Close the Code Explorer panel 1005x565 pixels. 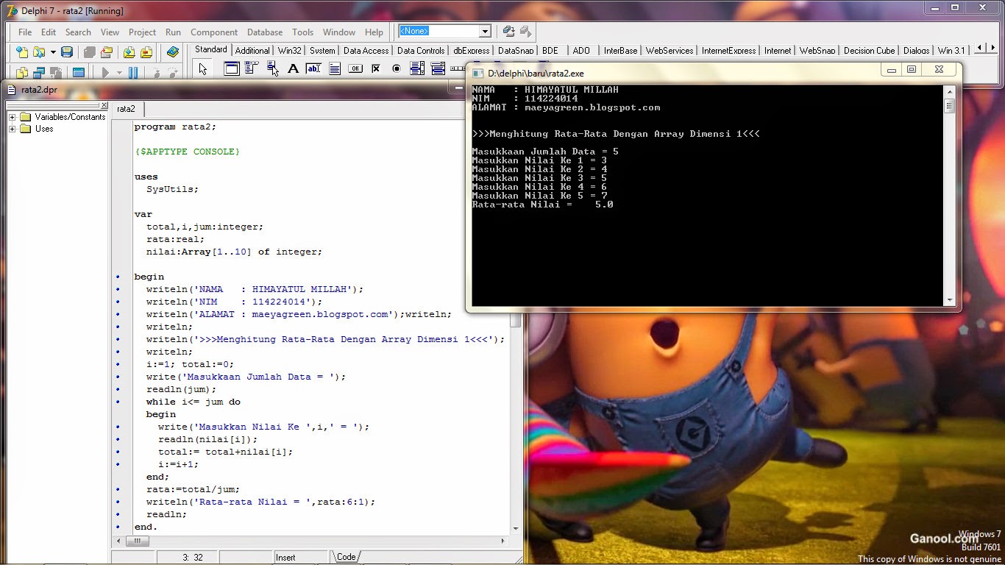104,106
